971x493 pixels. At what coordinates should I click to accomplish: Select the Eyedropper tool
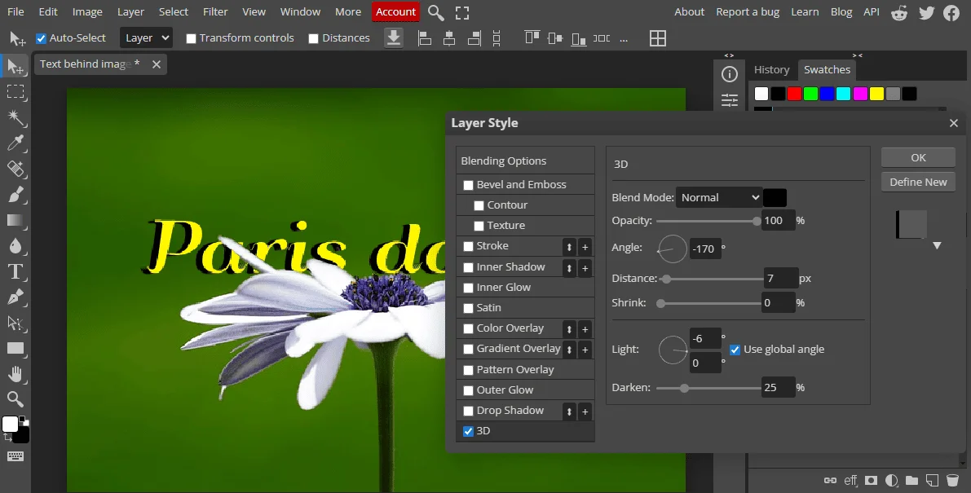(15, 143)
